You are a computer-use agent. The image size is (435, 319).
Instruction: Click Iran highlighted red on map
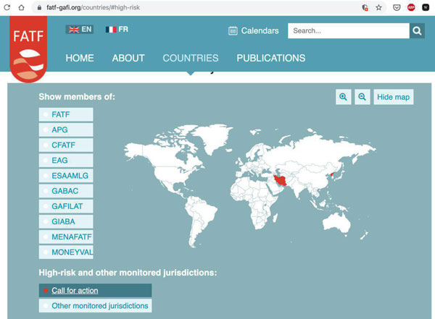pyautogui.click(x=280, y=180)
